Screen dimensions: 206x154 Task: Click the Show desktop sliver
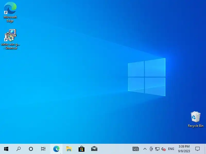pos(205,149)
